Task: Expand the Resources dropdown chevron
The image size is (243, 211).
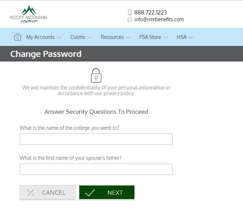Action: [x=128, y=37]
